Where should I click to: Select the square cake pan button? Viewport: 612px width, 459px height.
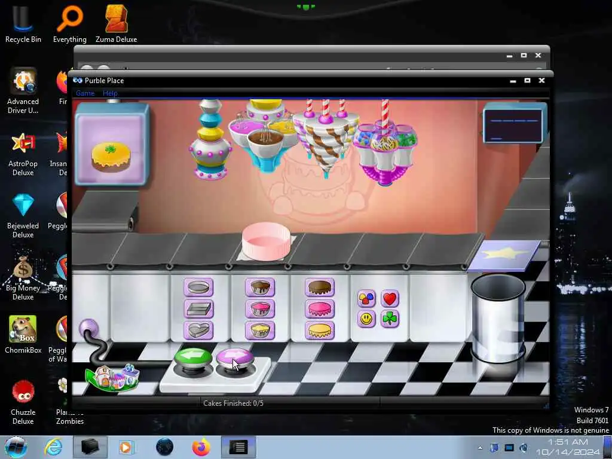198,309
